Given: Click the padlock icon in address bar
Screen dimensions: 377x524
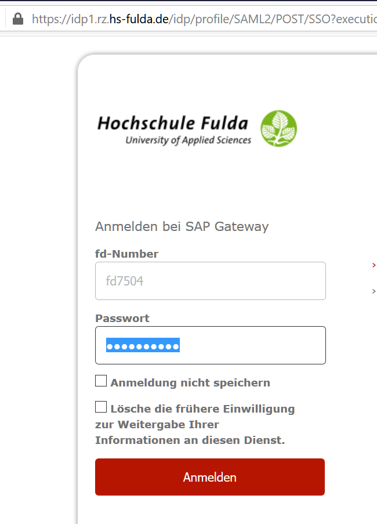Looking at the screenshot, I should click(x=18, y=19).
